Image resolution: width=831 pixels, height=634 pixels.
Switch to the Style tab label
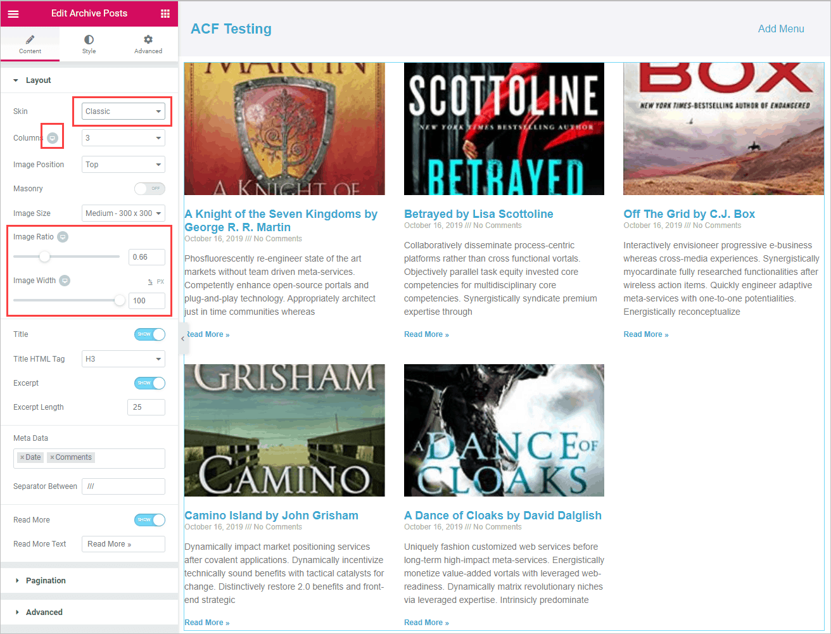tap(89, 51)
